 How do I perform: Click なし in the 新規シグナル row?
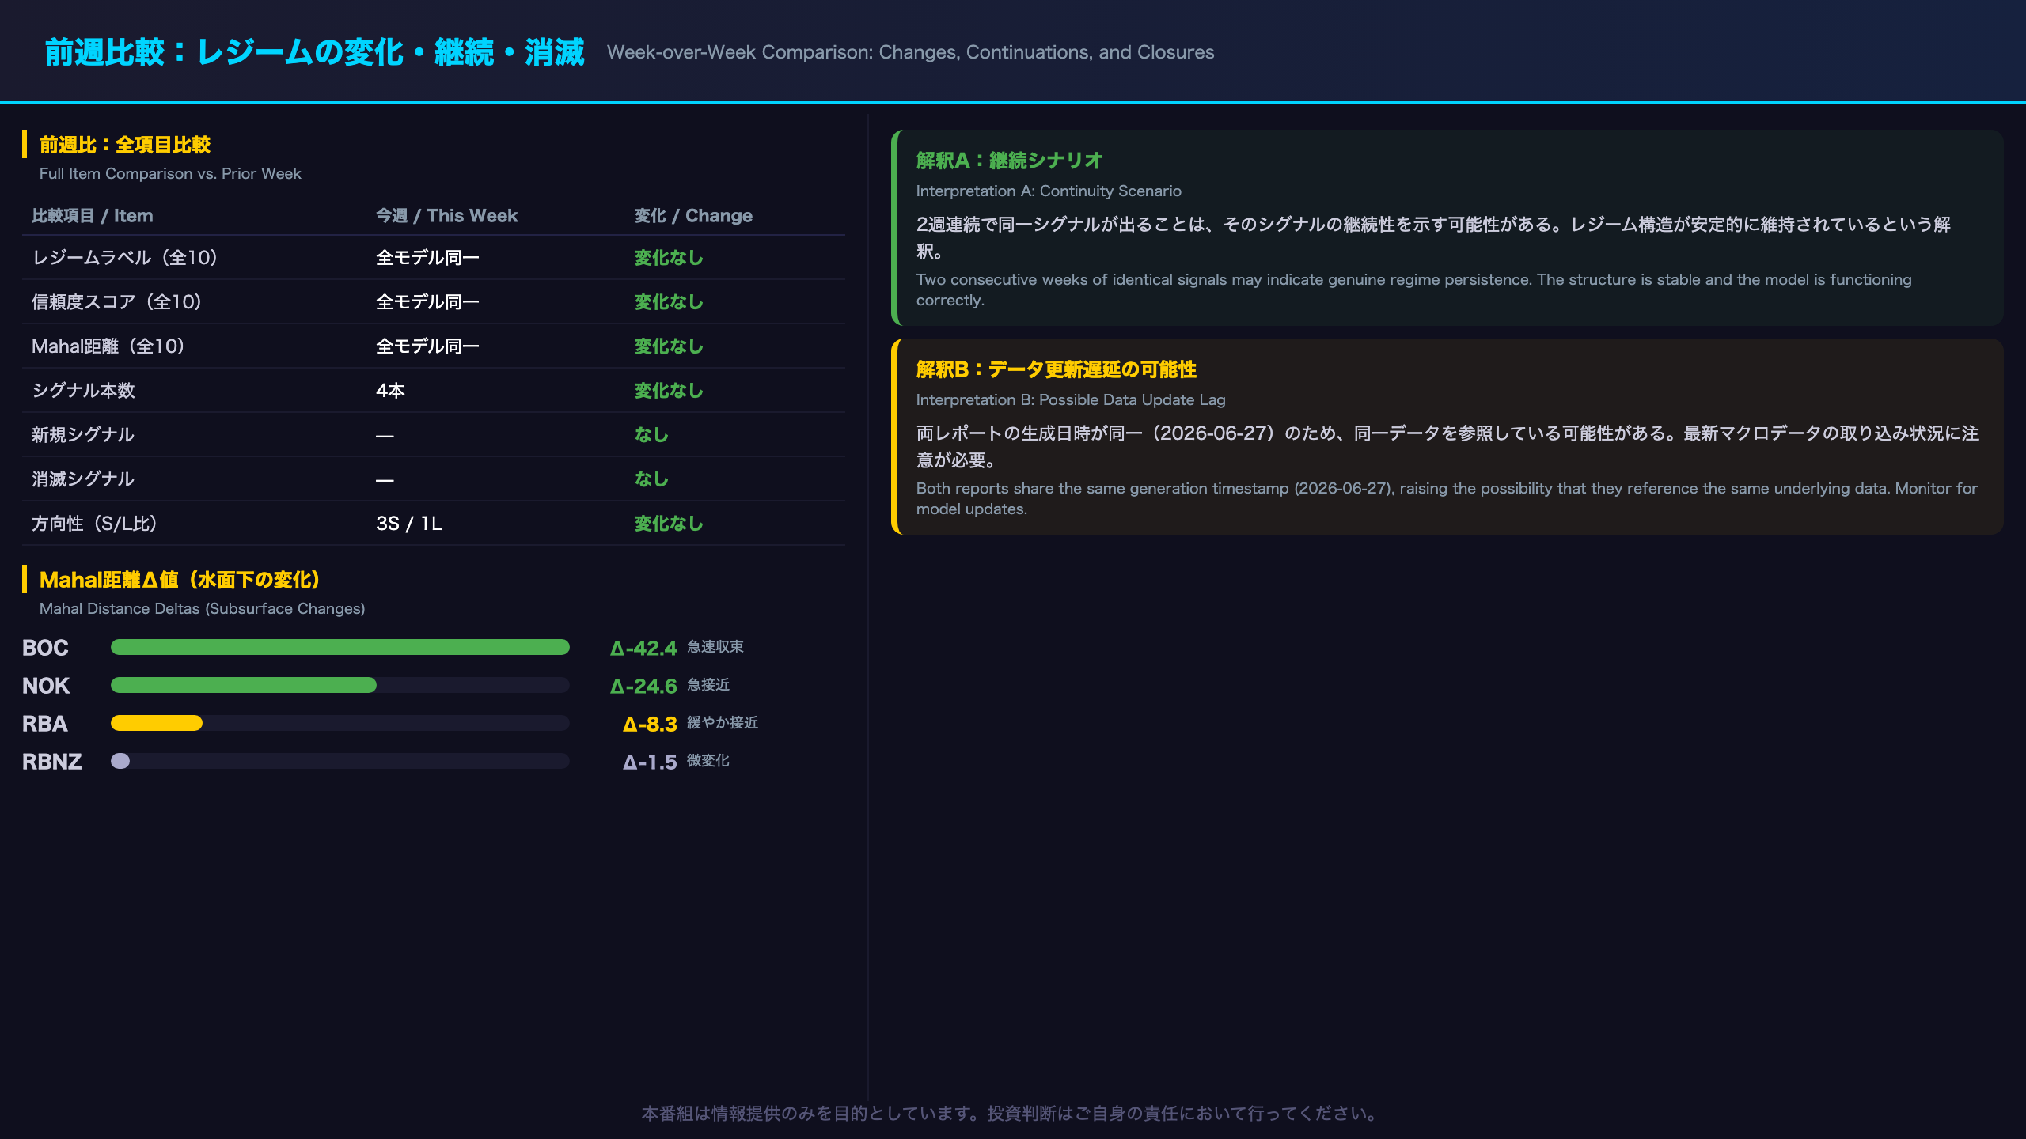(x=651, y=434)
